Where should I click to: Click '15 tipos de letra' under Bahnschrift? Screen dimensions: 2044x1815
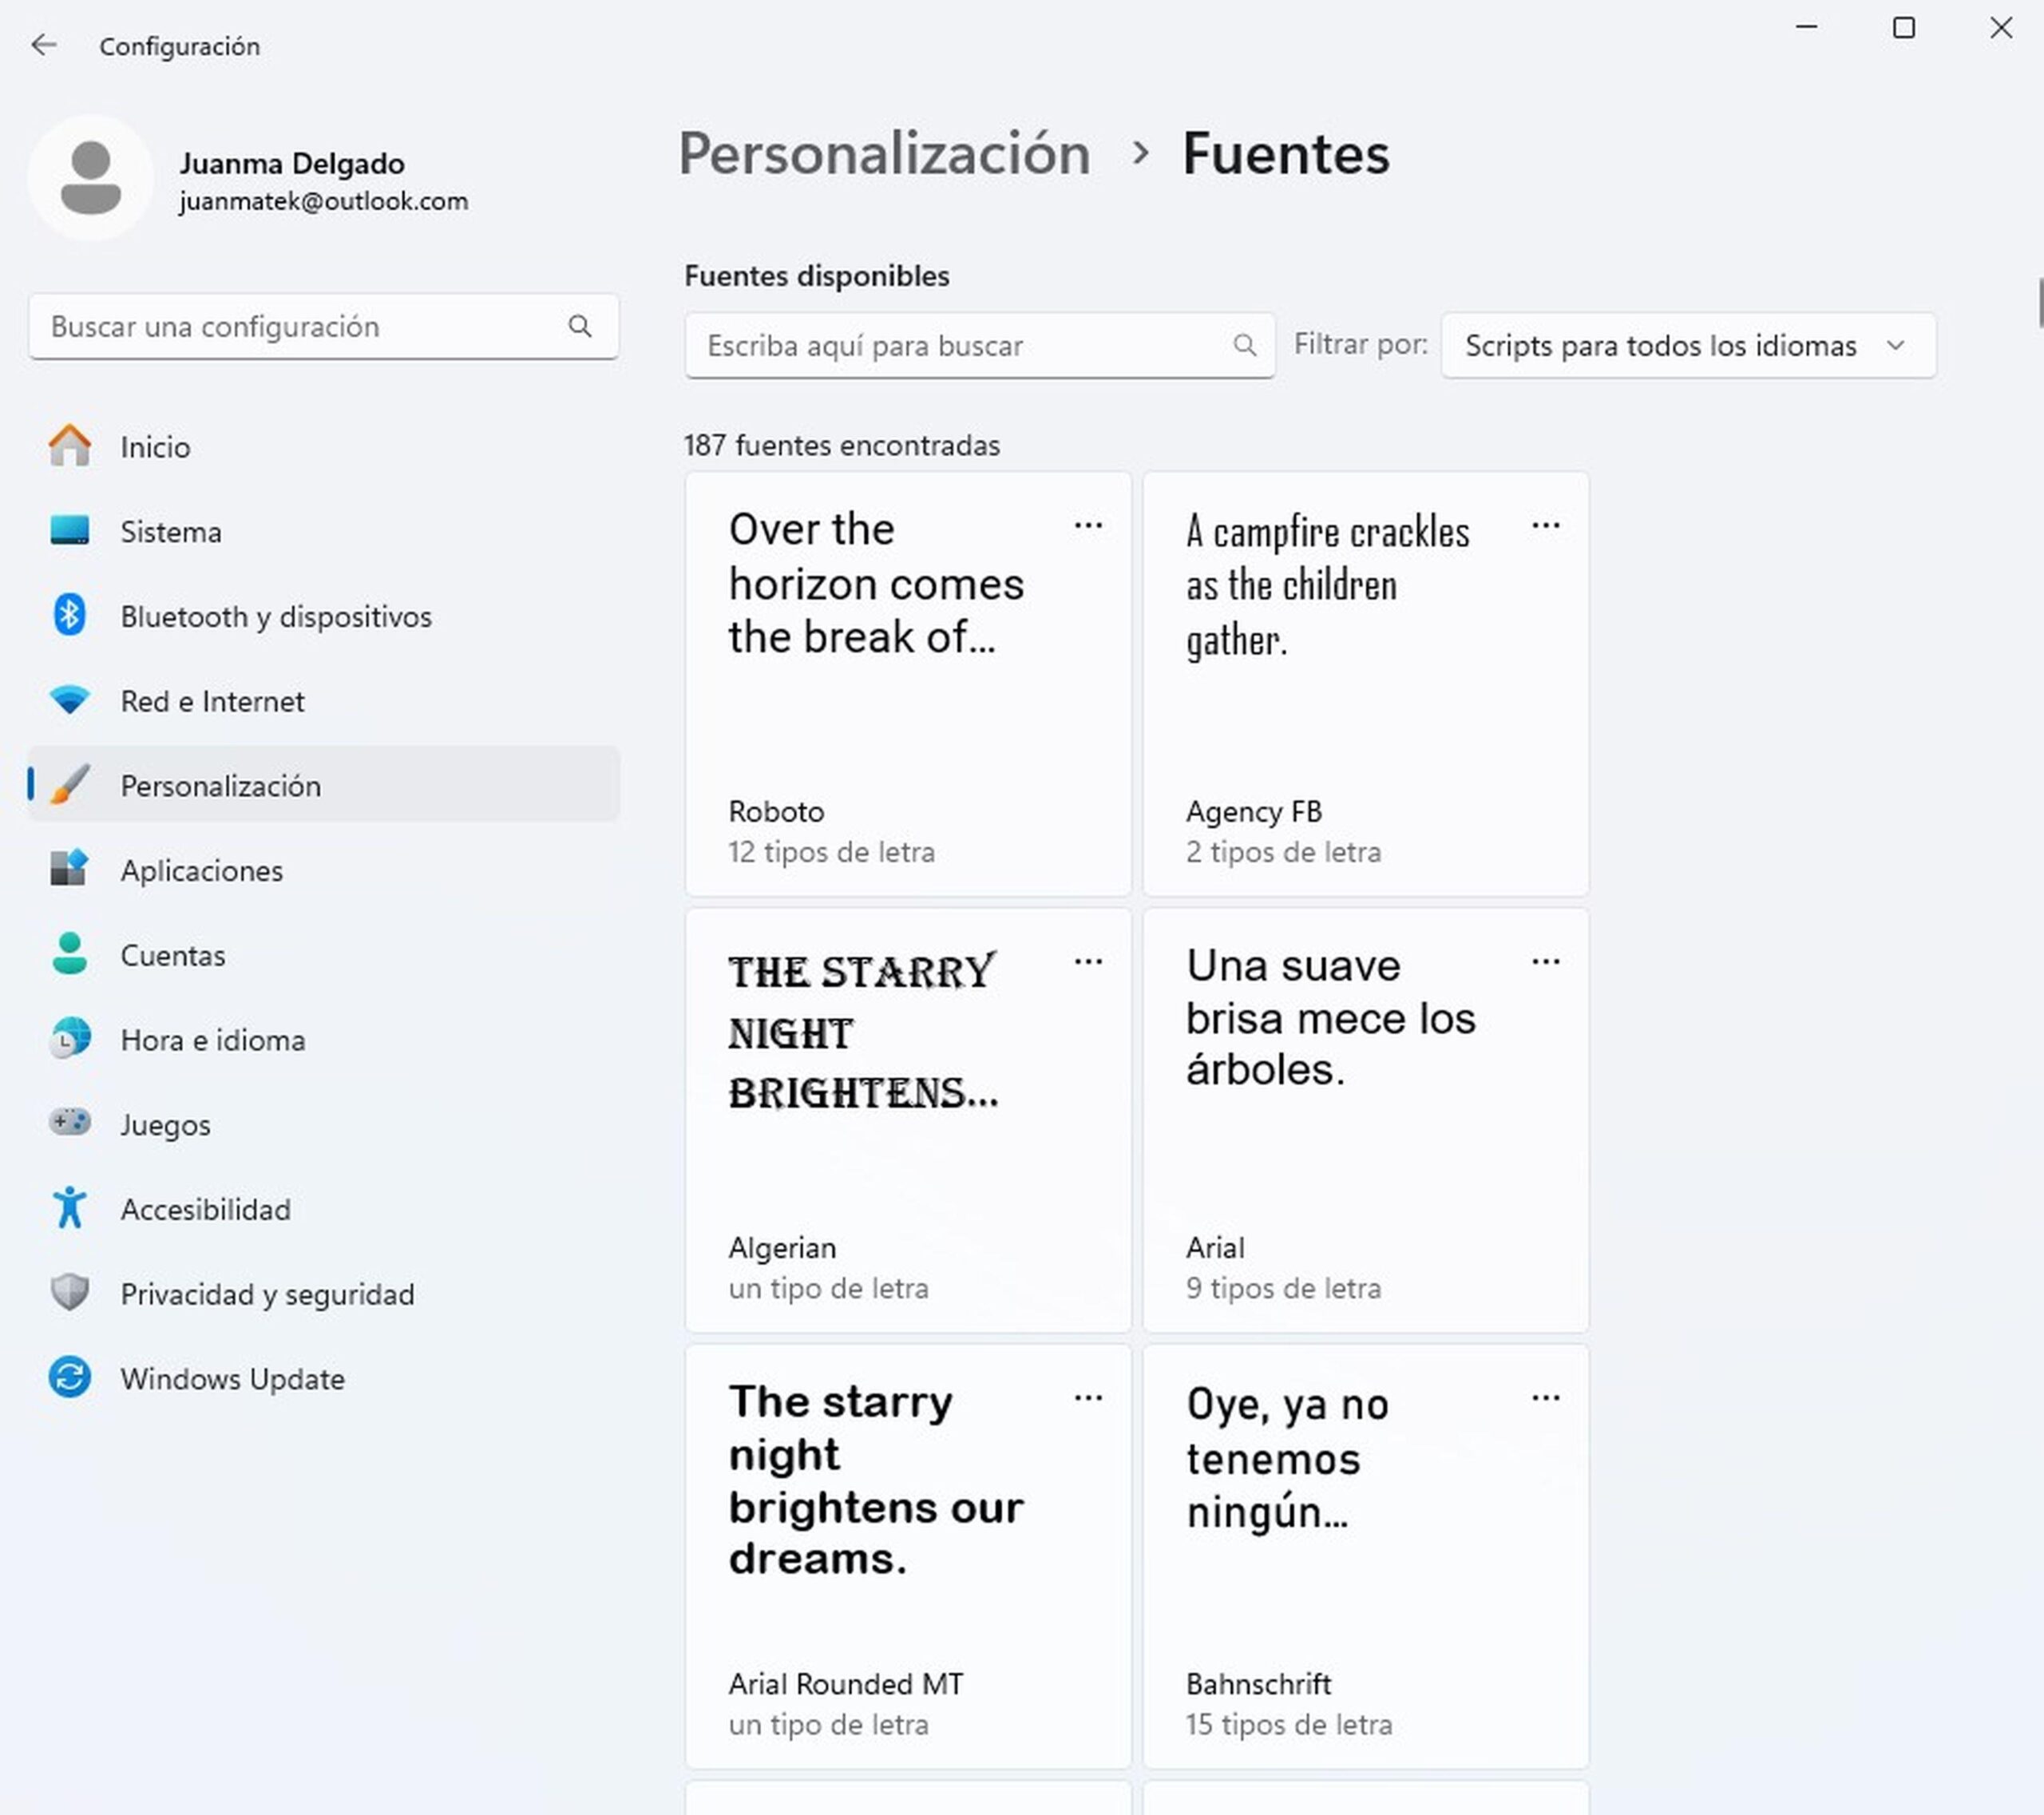click(1289, 1725)
